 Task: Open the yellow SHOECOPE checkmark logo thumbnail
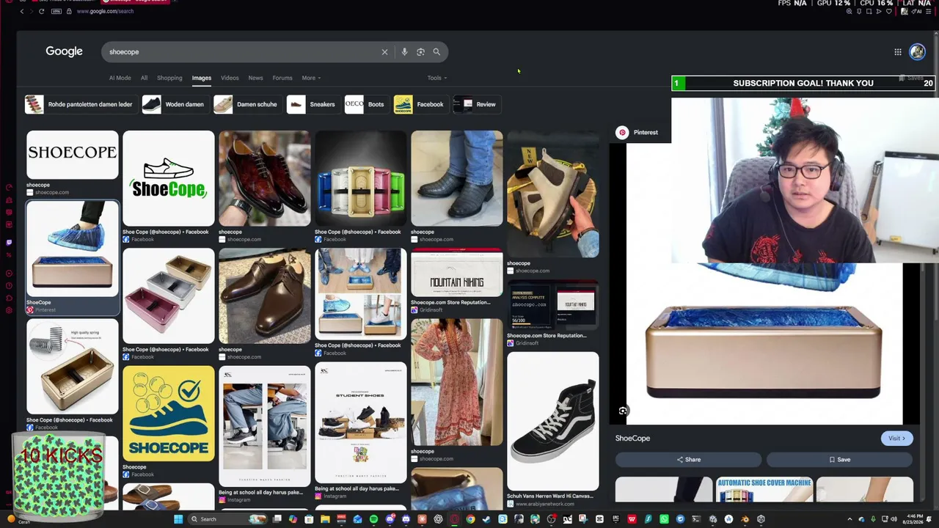(168, 414)
